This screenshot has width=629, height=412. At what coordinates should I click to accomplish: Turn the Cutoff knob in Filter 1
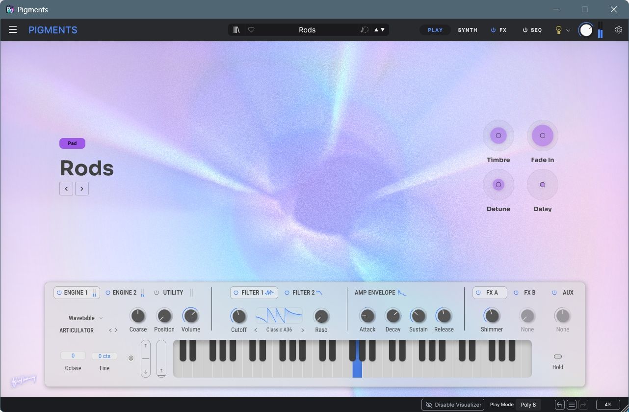pyautogui.click(x=239, y=316)
